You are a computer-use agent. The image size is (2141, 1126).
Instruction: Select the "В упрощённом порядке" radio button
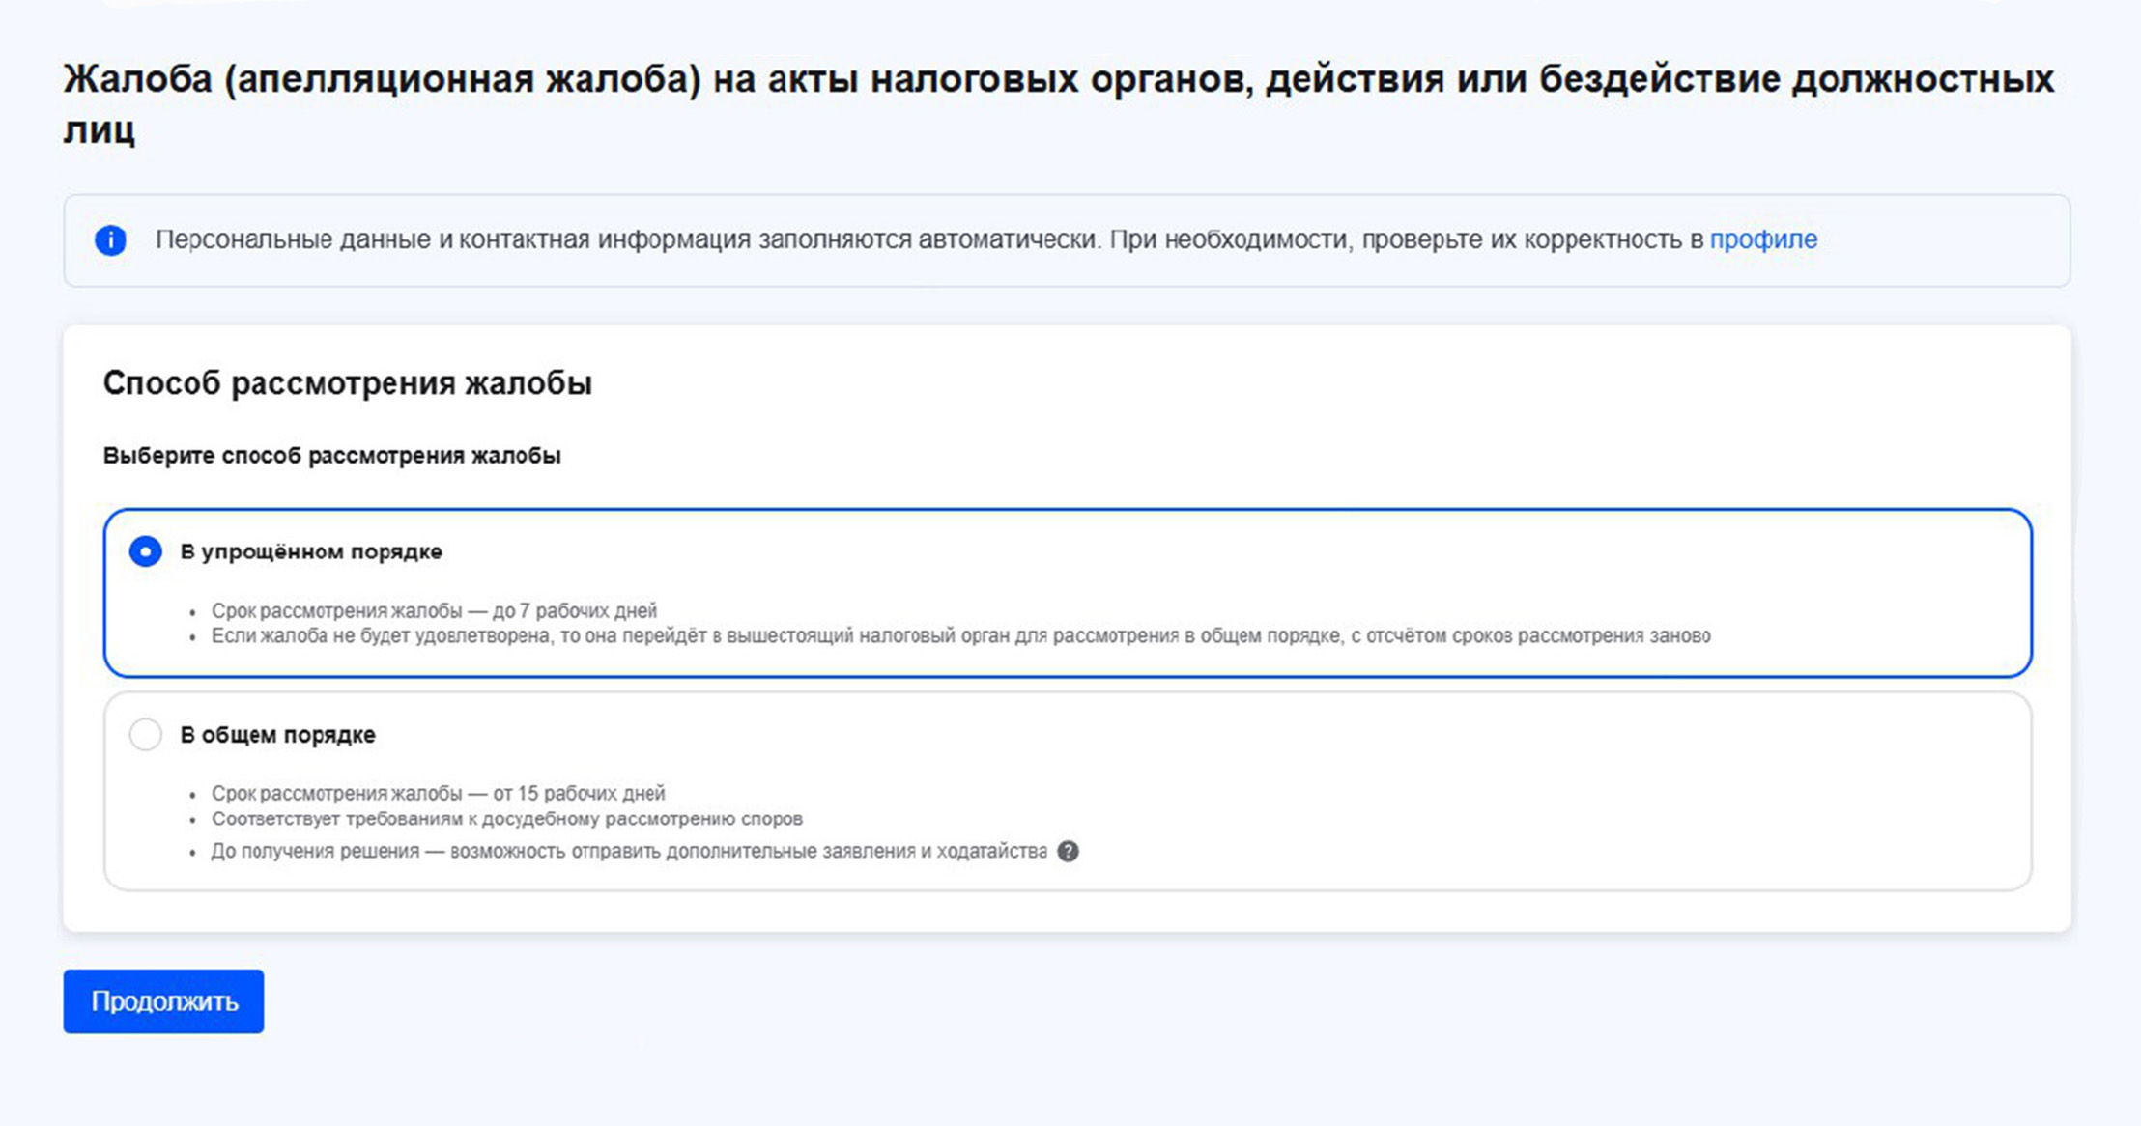click(x=146, y=551)
